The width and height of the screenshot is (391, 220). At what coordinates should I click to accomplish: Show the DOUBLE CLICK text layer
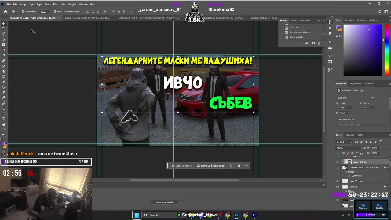(338, 168)
